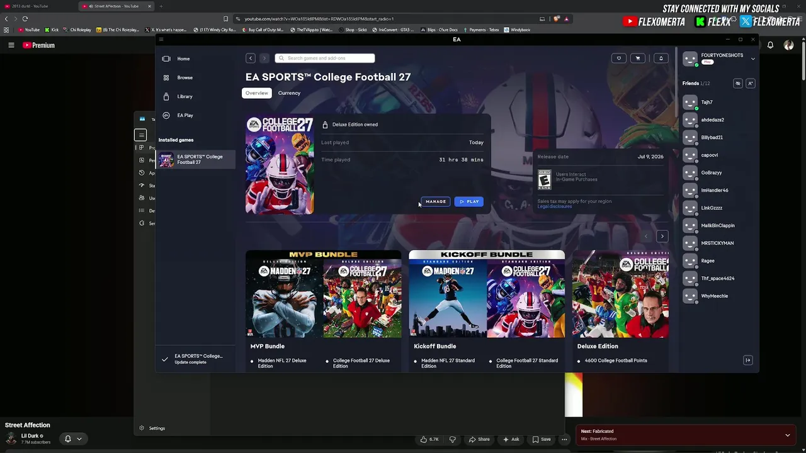
Task: Go back with the EA app back arrow
Action: [251, 59]
